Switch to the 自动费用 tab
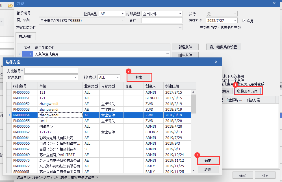The image size is (282, 182). coord(25,37)
